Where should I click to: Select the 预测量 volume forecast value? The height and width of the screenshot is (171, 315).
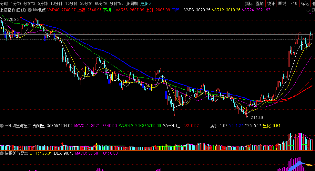tap(53, 126)
